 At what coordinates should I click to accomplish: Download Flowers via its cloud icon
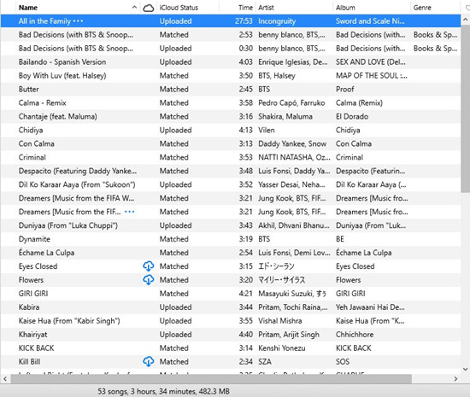pos(149,280)
